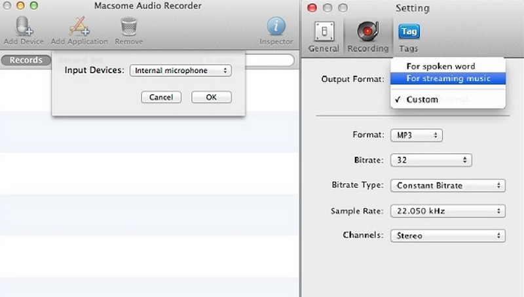Choose 'For spoken word' preset
This screenshot has width=524, height=297.
pos(440,66)
